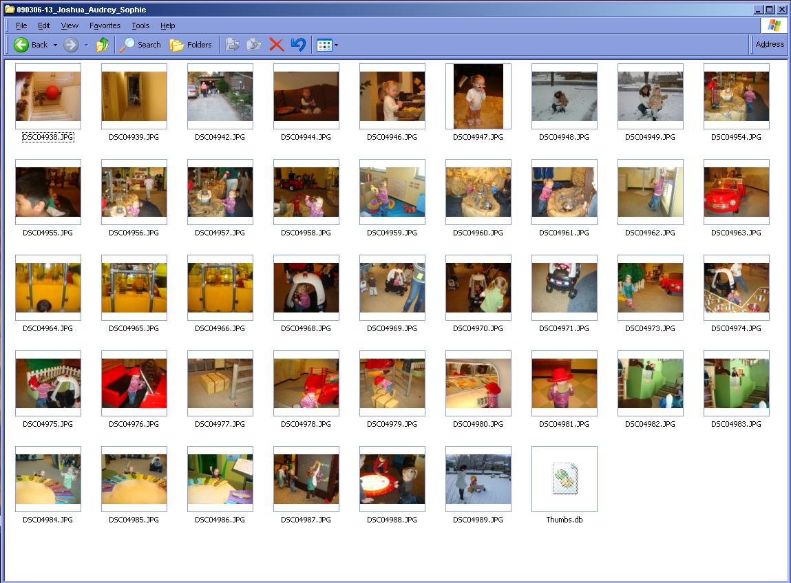Select thumbnail DSC04973.JPG
The image size is (791, 583).
pos(651,288)
